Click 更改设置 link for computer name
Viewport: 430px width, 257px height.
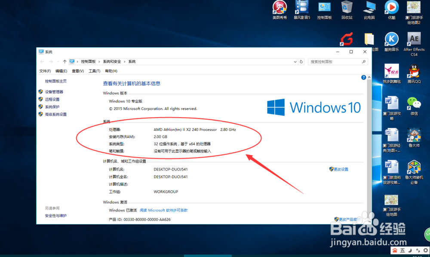pyautogui.click(x=341, y=169)
